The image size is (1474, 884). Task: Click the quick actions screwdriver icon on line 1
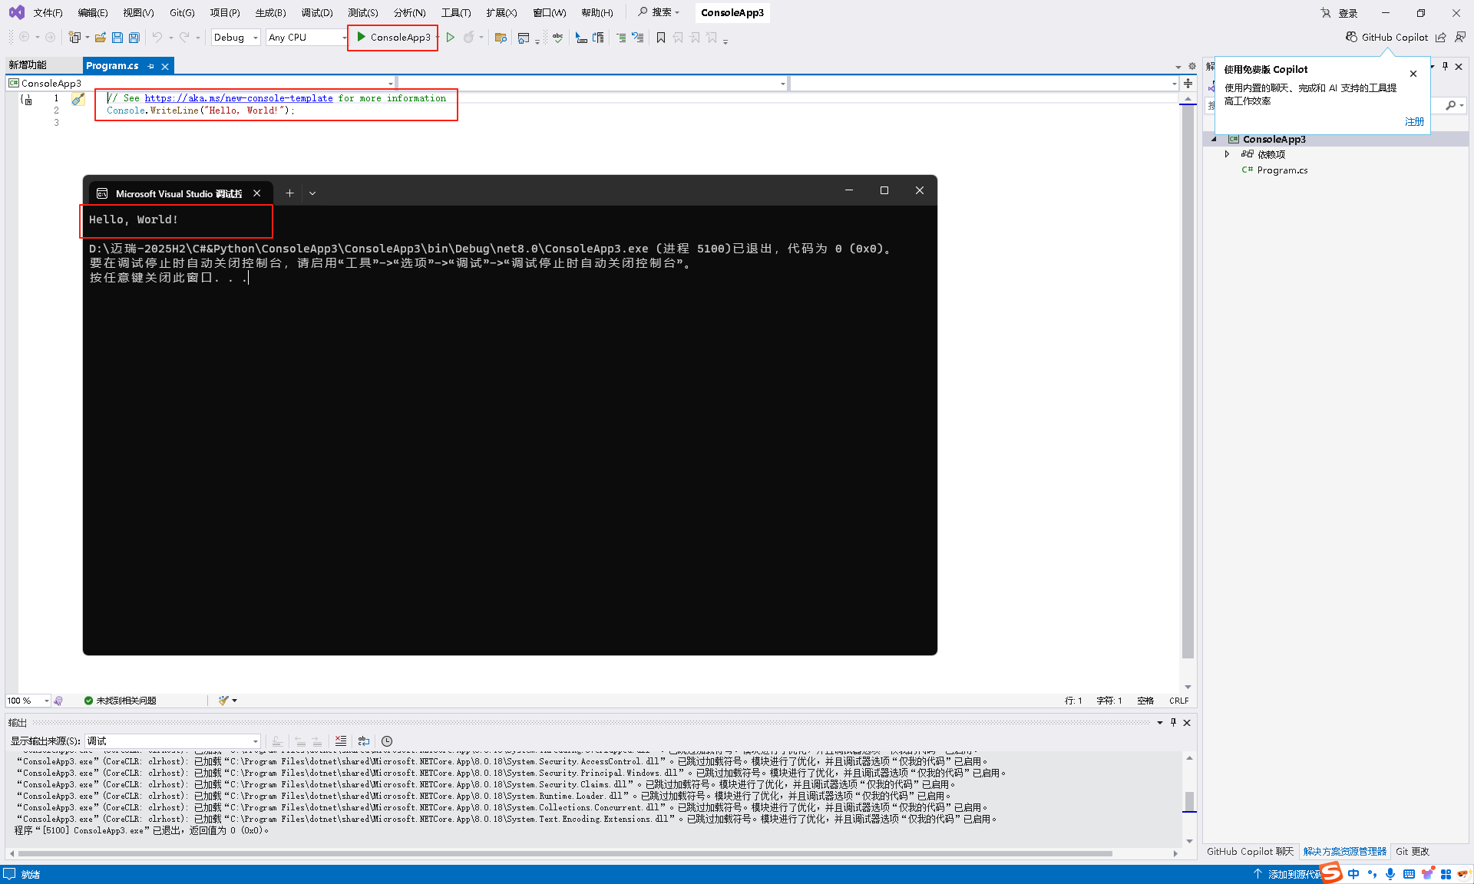point(78,99)
